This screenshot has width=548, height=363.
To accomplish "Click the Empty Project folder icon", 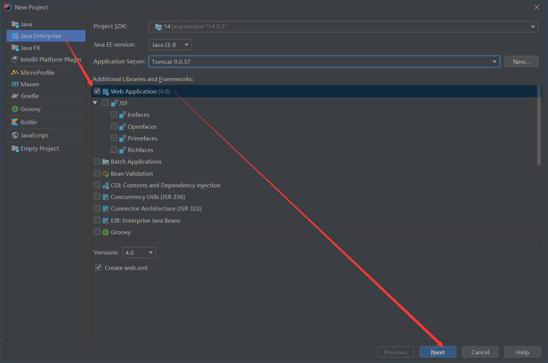I will [15, 148].
